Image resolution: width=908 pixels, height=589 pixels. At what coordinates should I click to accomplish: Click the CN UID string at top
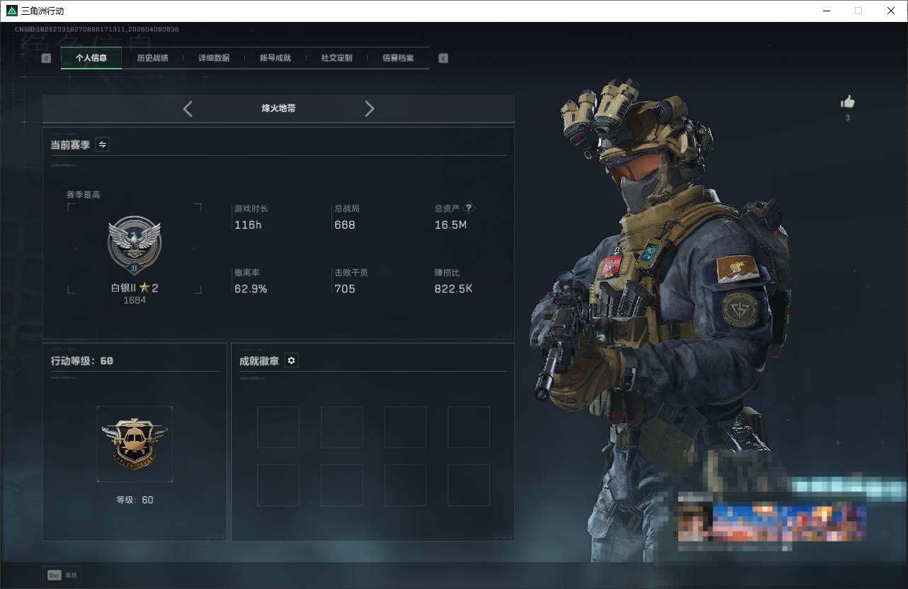(x=97, y=30)
